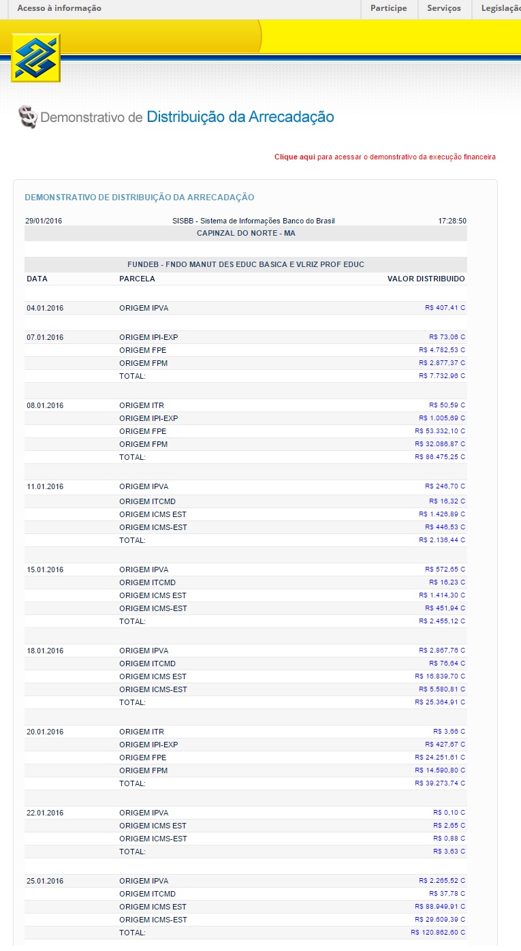This screenshot has width=521, height=951.
Task: Go to the Legislação menu item
Action: [500, 8]
